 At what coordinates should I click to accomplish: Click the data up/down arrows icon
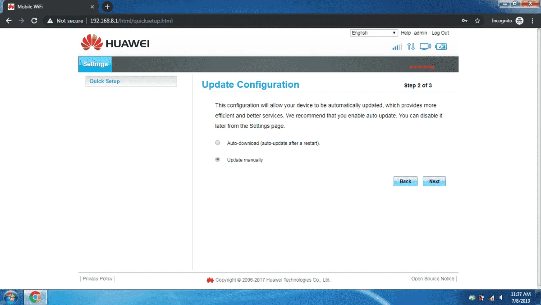[x=411, y=47]
